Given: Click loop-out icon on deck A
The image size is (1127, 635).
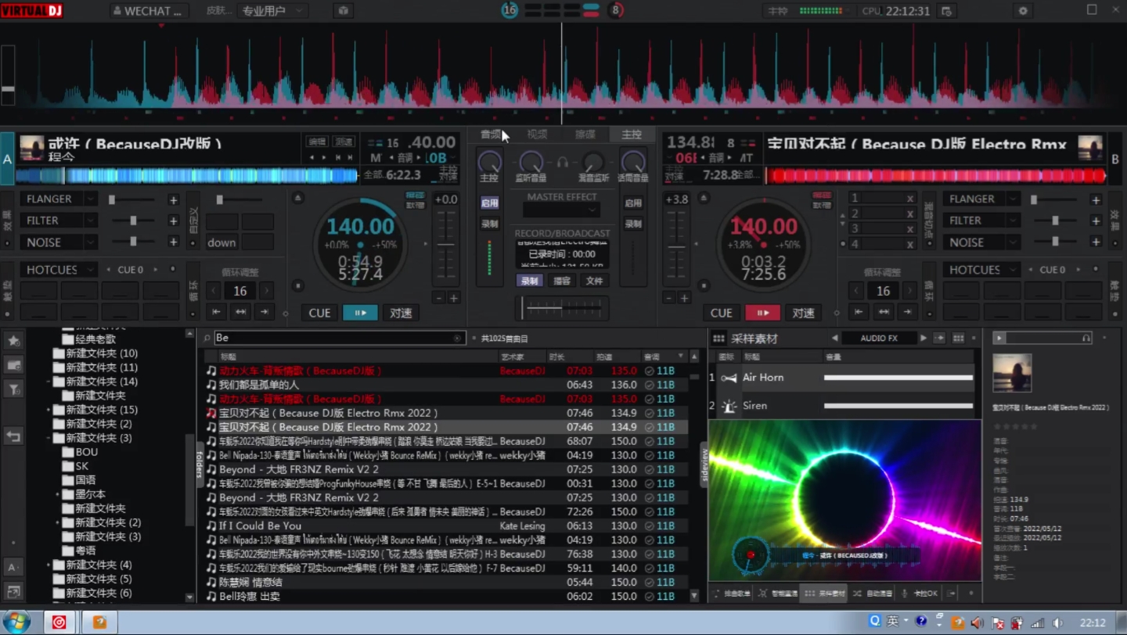Looking at the screenshot, I should 265,312.
